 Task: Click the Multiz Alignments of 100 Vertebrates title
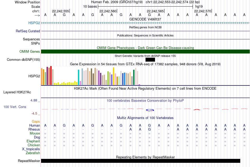click(145, 118)
